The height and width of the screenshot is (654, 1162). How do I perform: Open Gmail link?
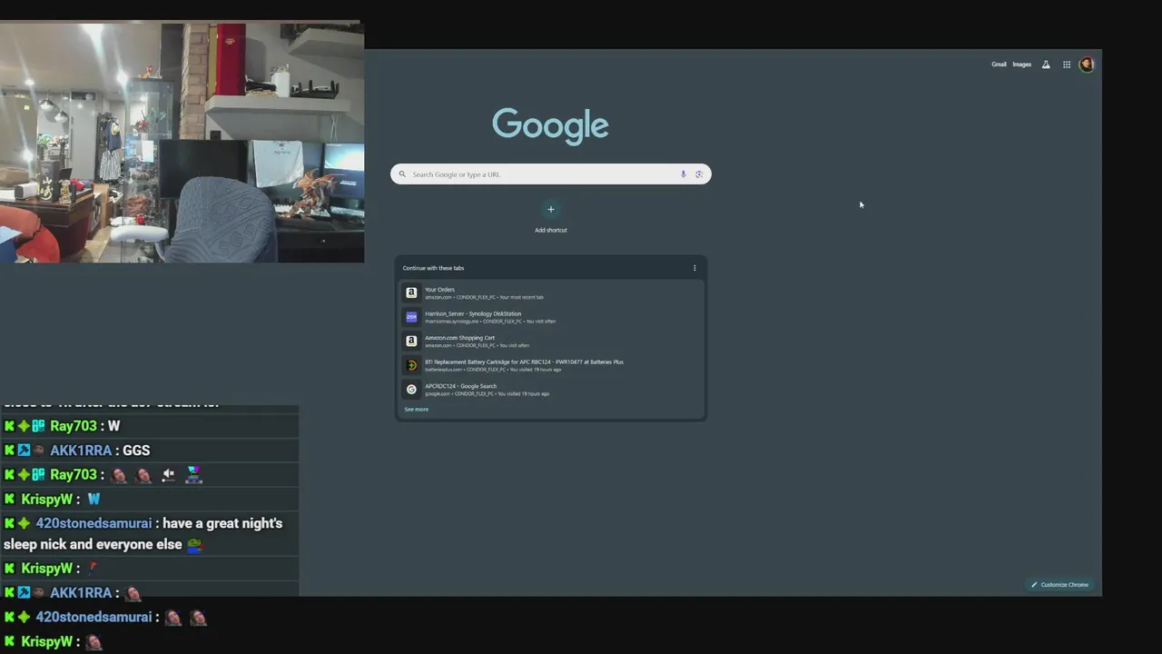999,64
